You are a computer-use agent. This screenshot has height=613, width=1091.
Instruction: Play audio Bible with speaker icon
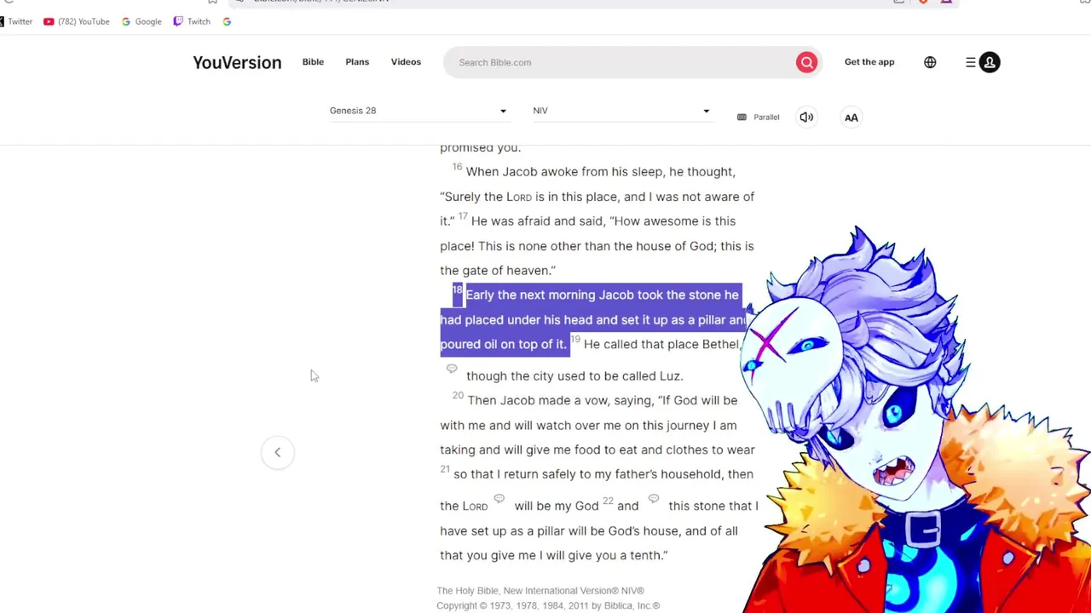point(806,117)
